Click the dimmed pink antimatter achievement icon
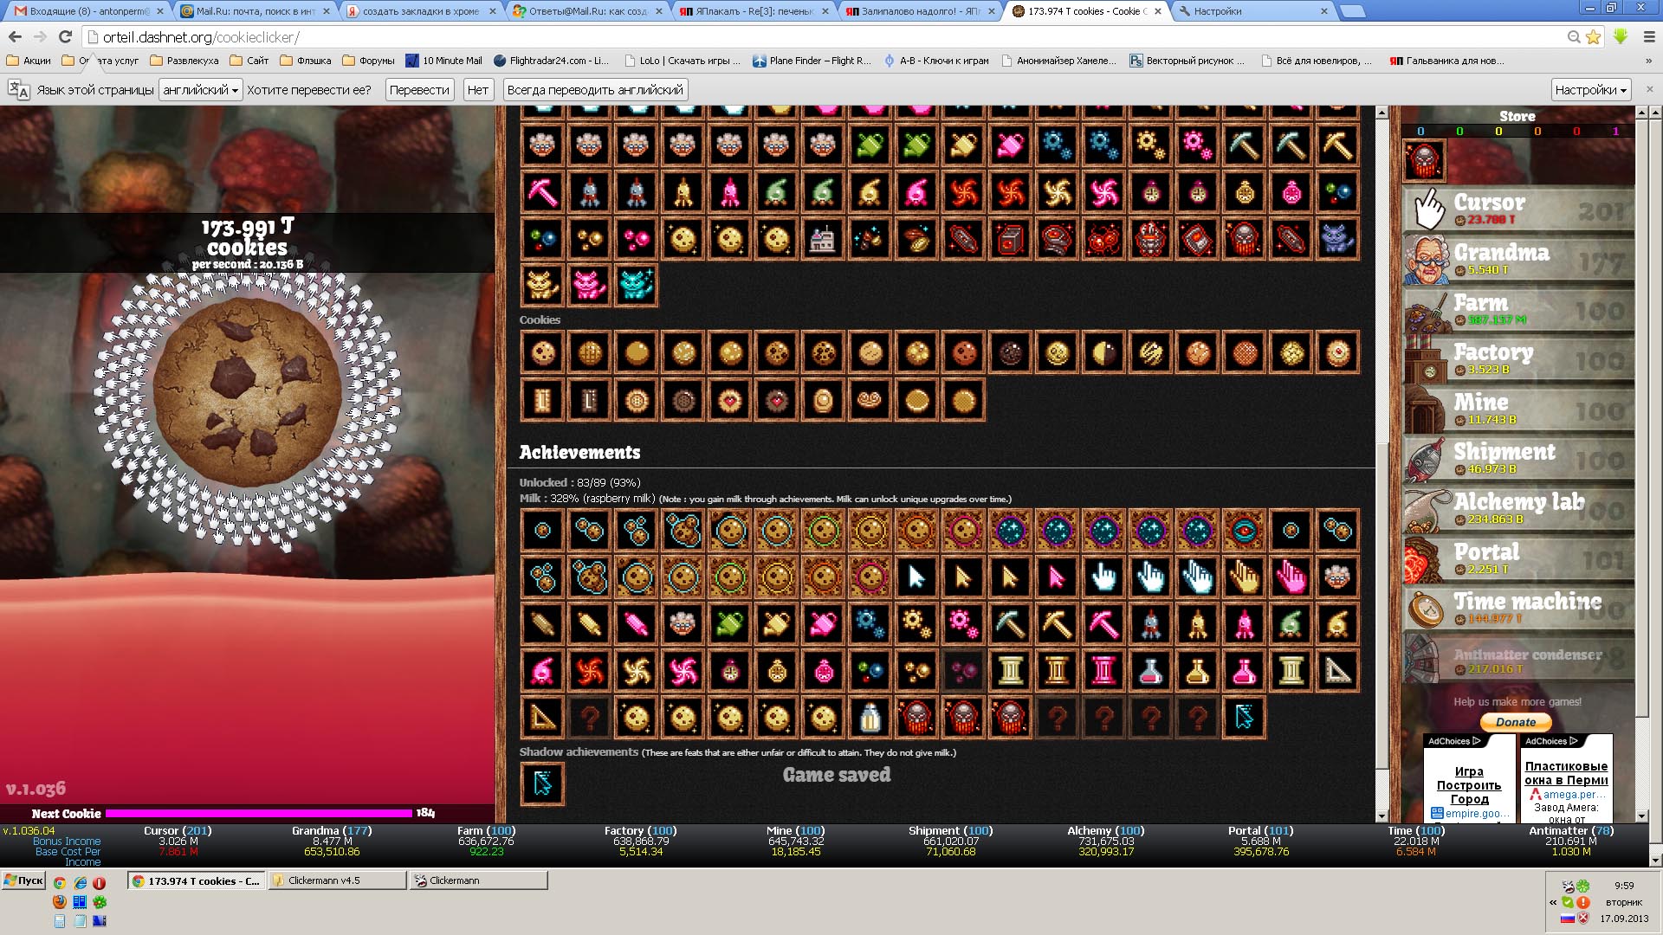 [x=964, y=670]
